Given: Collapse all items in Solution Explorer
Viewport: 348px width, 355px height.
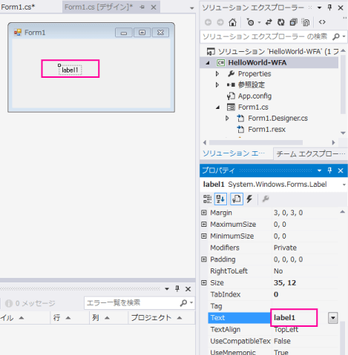Looking at the screenshot, I should (293, 22).
